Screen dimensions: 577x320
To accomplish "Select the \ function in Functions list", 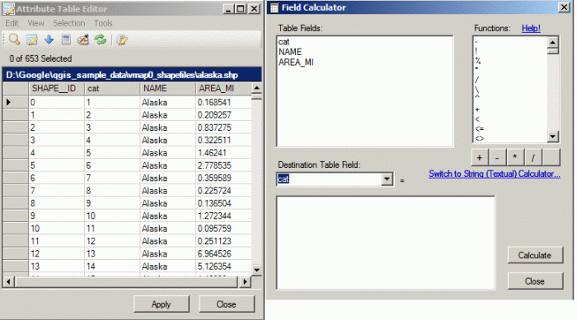I will click(x=477, y=90).
